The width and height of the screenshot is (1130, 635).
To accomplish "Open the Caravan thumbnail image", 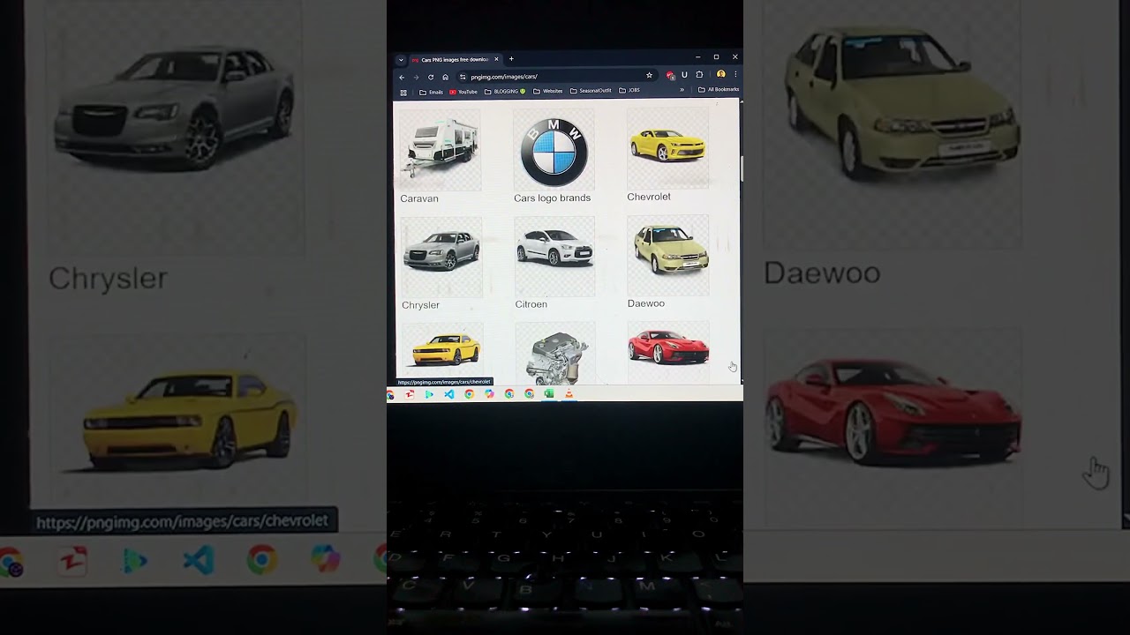I will point(441,148).
